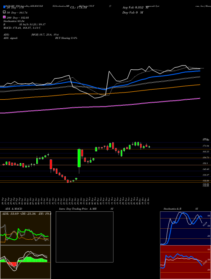Click the 'Avg Vol: 0.352 M' readout

pyautogui.click(x=135, y=8)
